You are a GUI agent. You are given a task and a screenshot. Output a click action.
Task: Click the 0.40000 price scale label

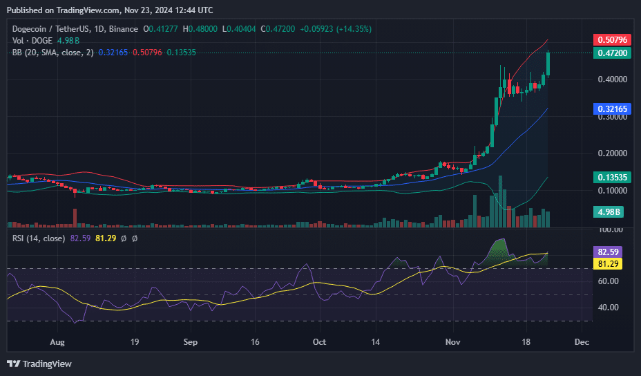613,79
